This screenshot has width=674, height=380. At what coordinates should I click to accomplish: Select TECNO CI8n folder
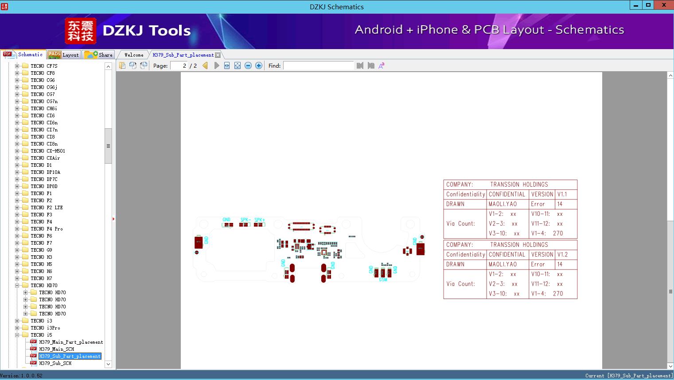pos(44,144)
